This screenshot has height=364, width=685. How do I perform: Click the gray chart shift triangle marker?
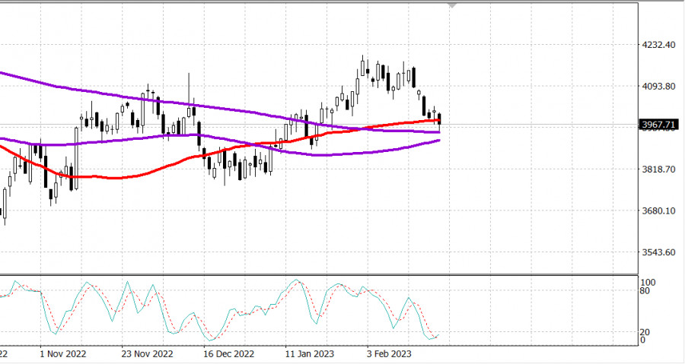point(454,5)
